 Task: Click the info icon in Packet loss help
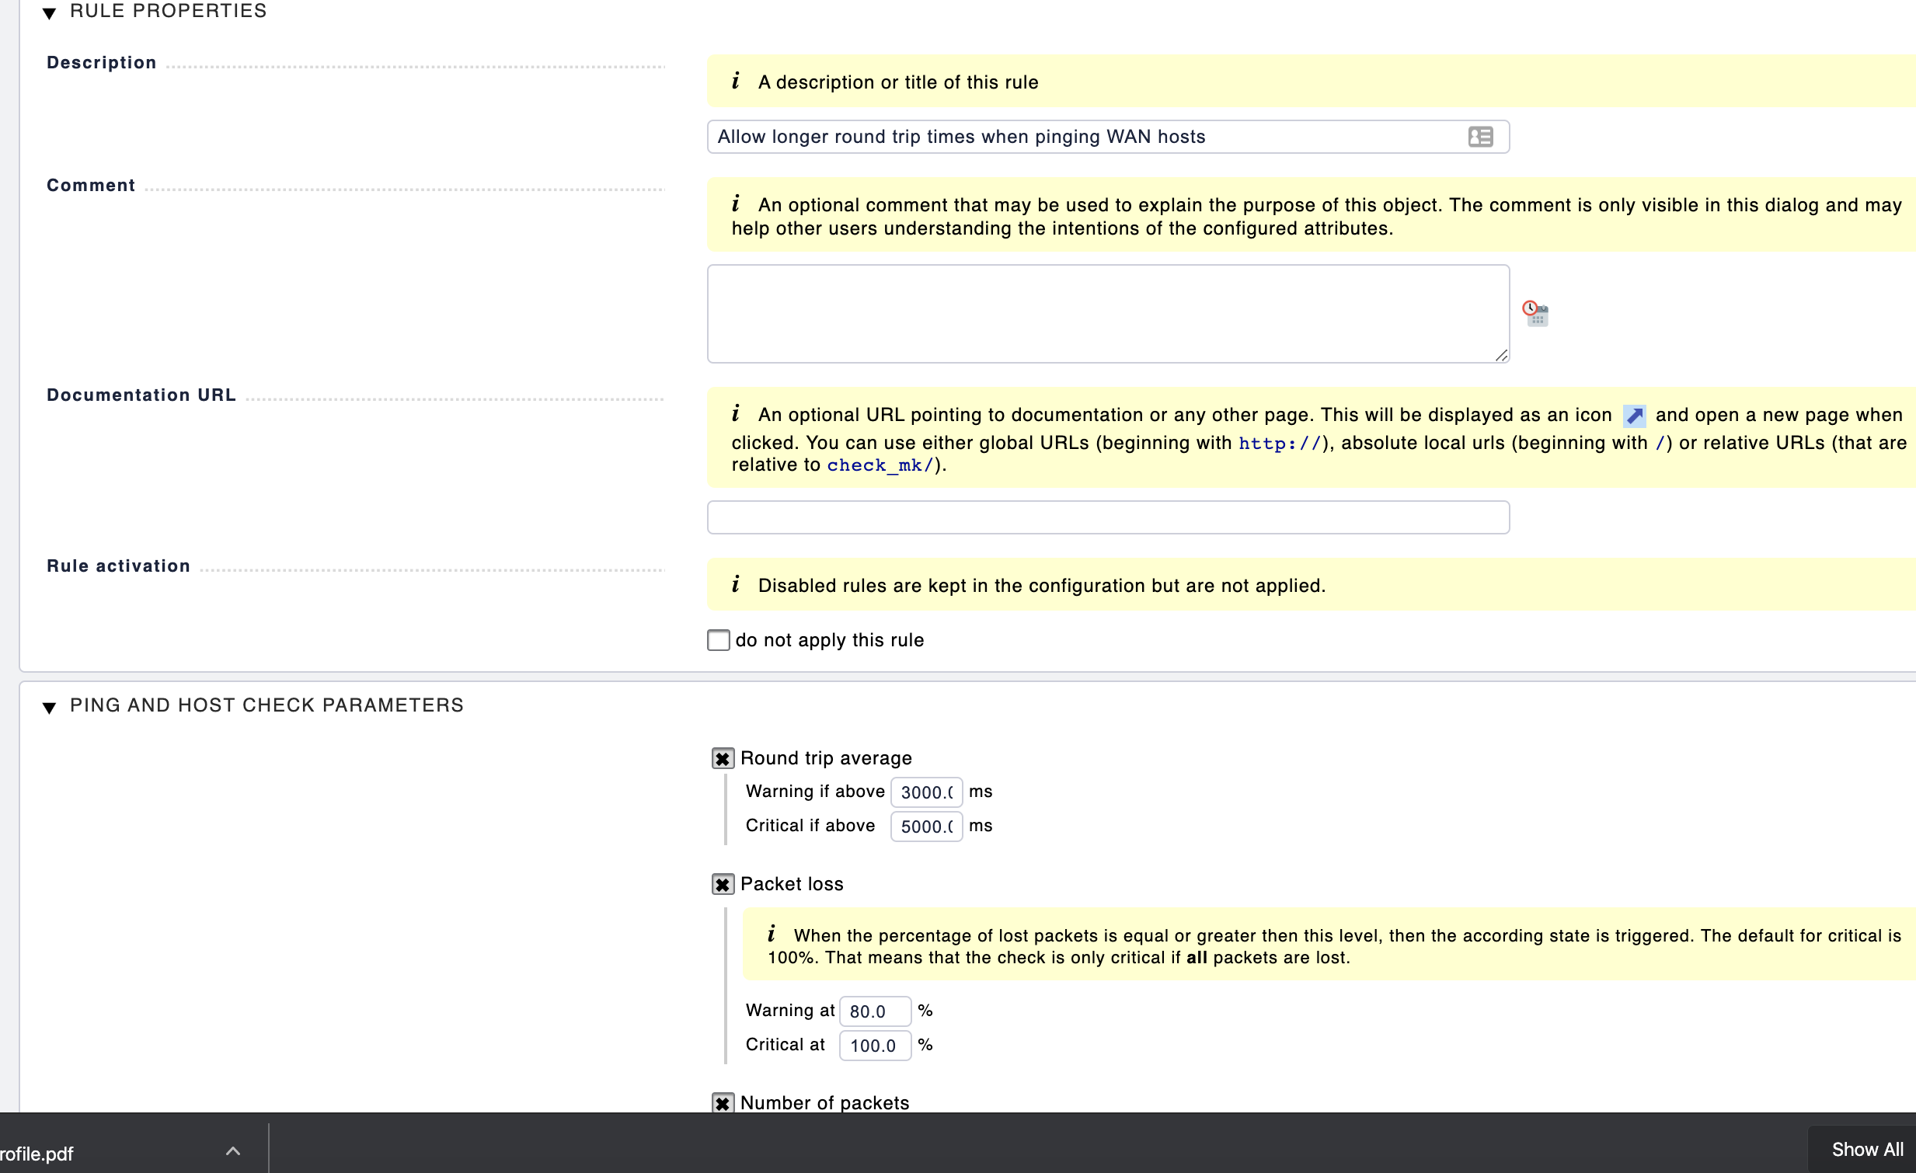(x=772, y=935)
